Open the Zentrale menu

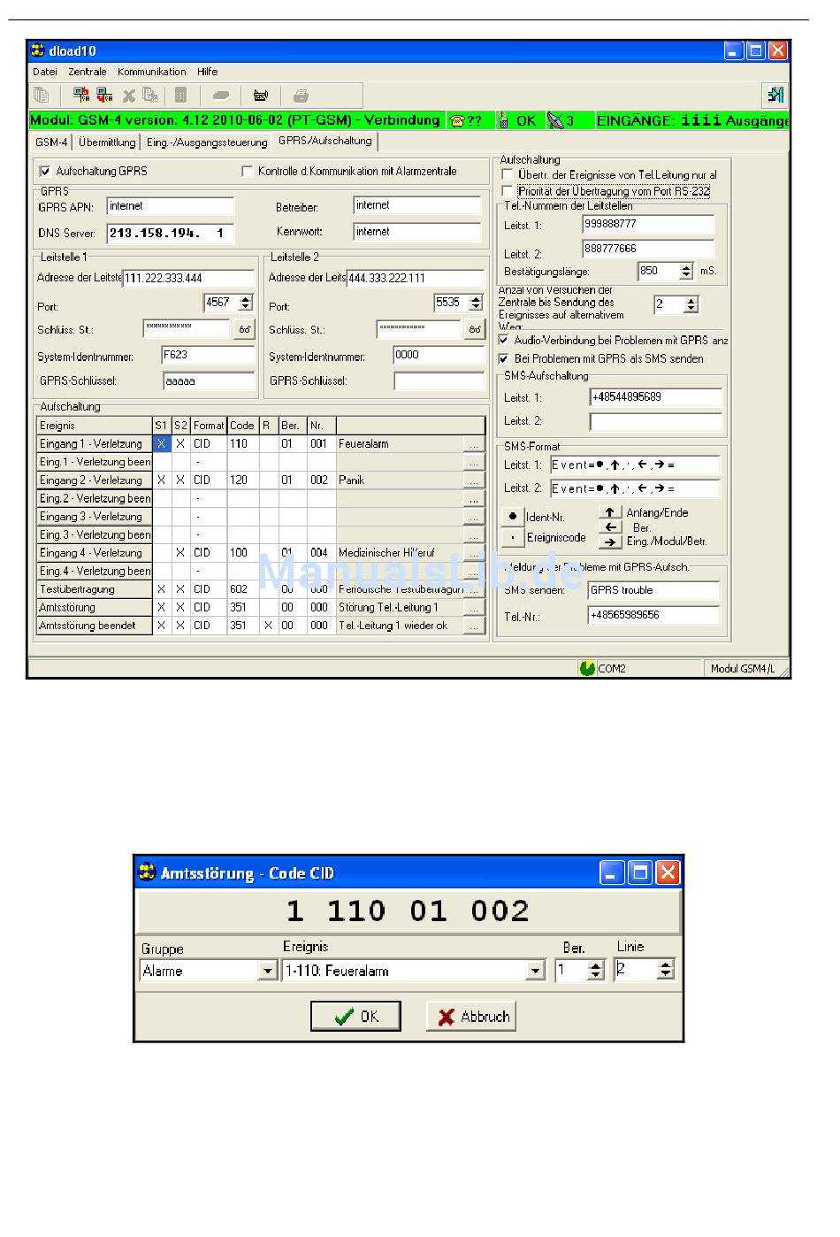point(88,72)
